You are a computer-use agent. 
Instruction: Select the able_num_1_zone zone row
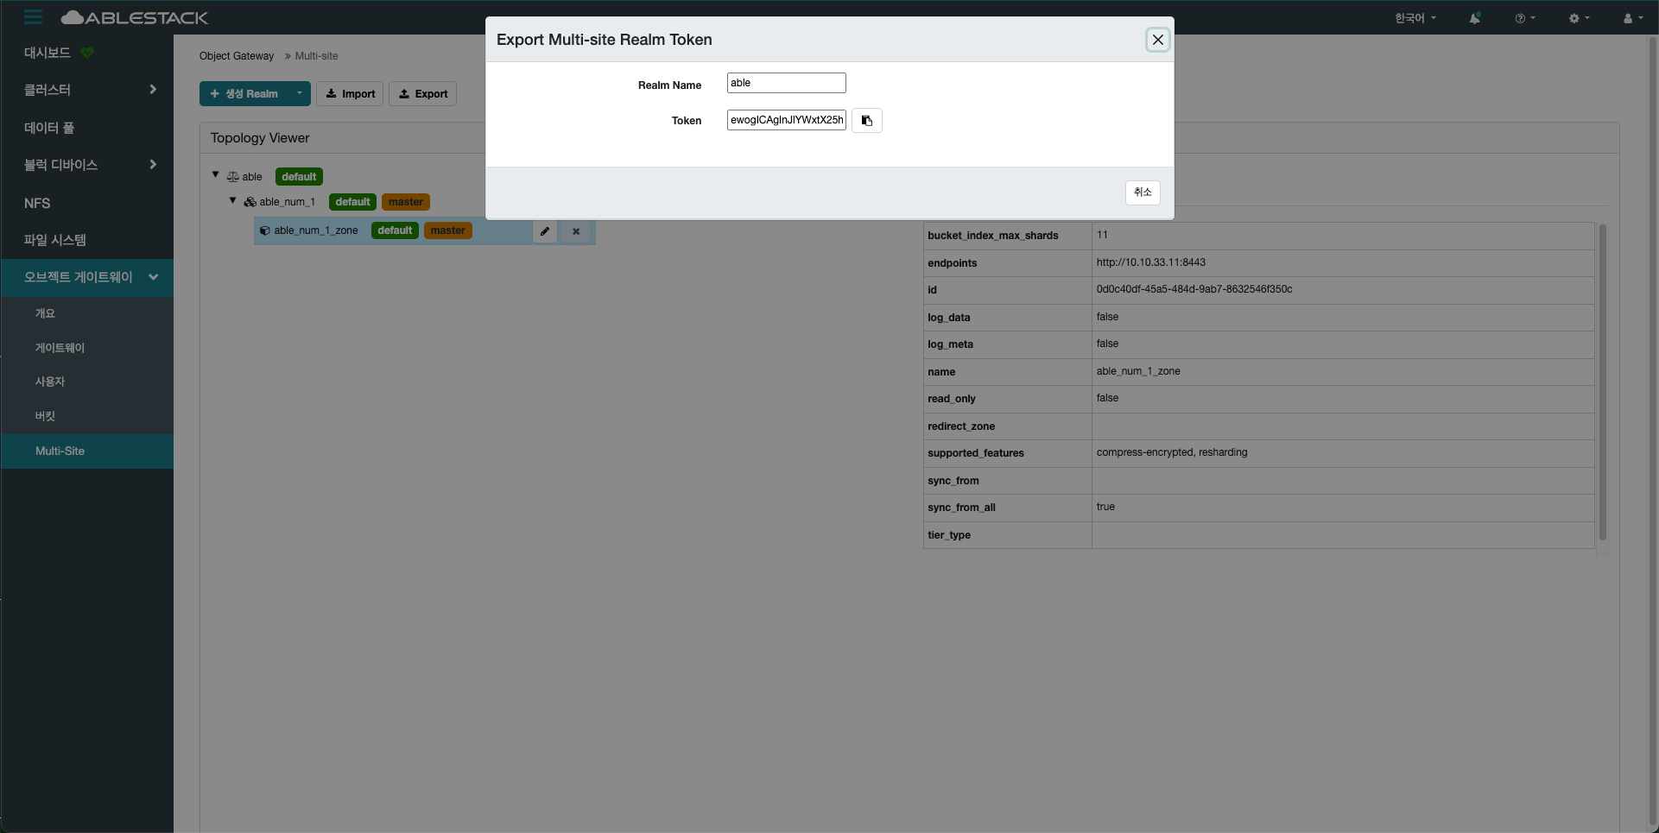[x=424, y=231]
